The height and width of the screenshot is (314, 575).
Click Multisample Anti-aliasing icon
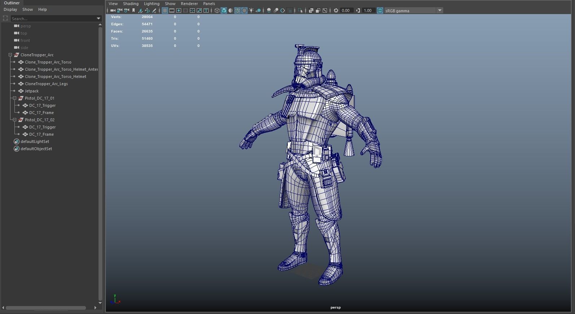[283, 10]
